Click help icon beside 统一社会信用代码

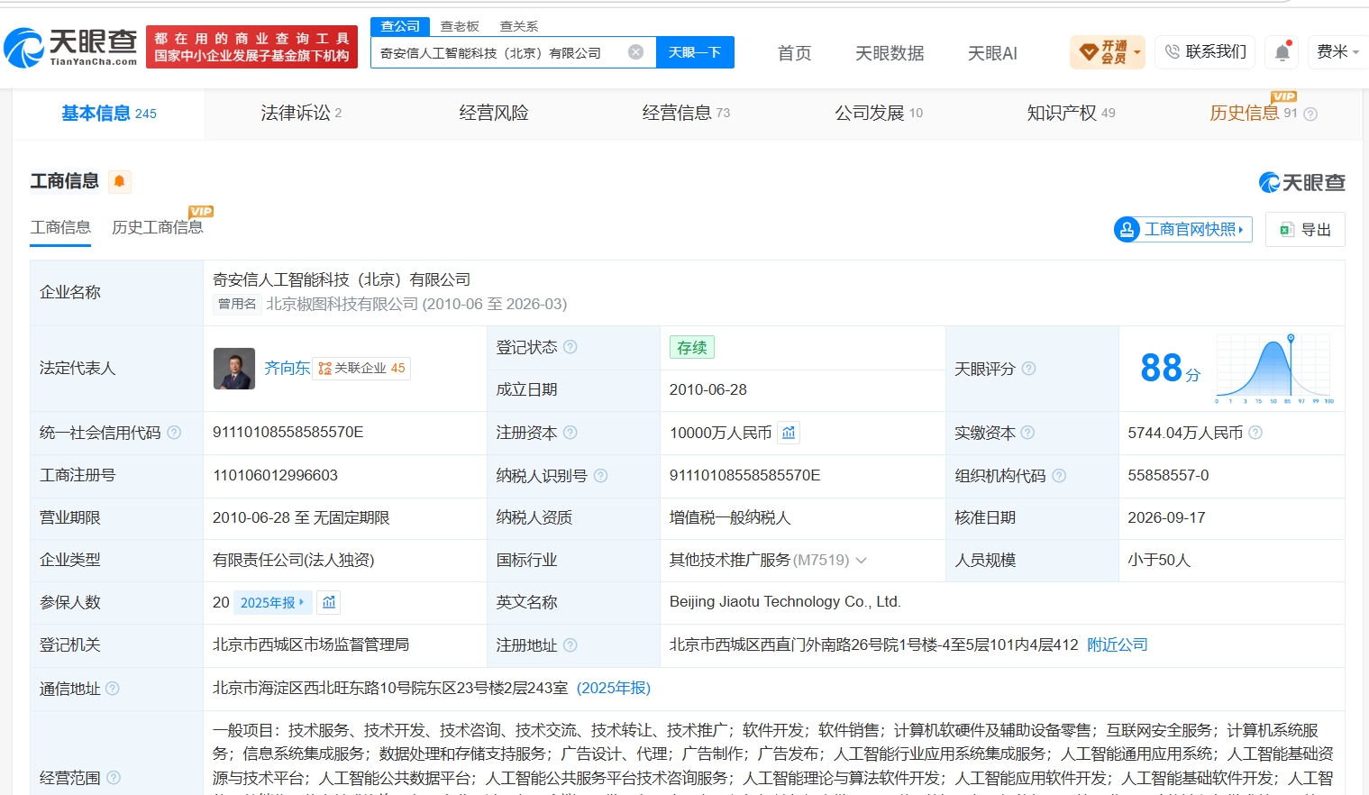click(174, 433)
